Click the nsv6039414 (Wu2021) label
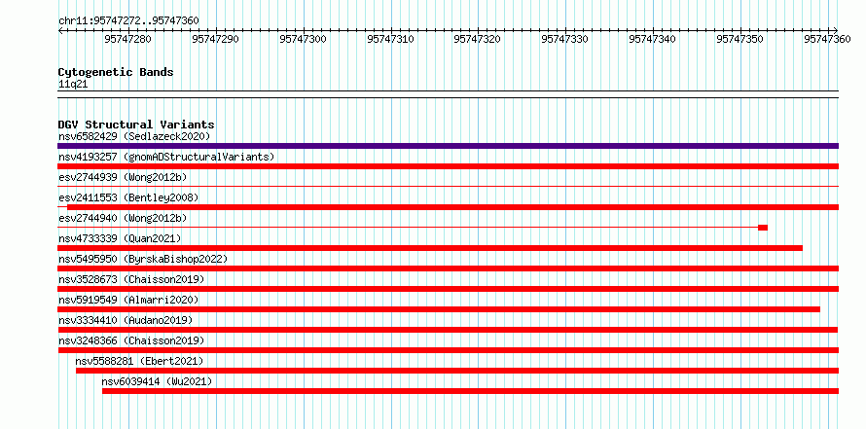This screenshot has width=866, height=429. [x=157, y=381]
